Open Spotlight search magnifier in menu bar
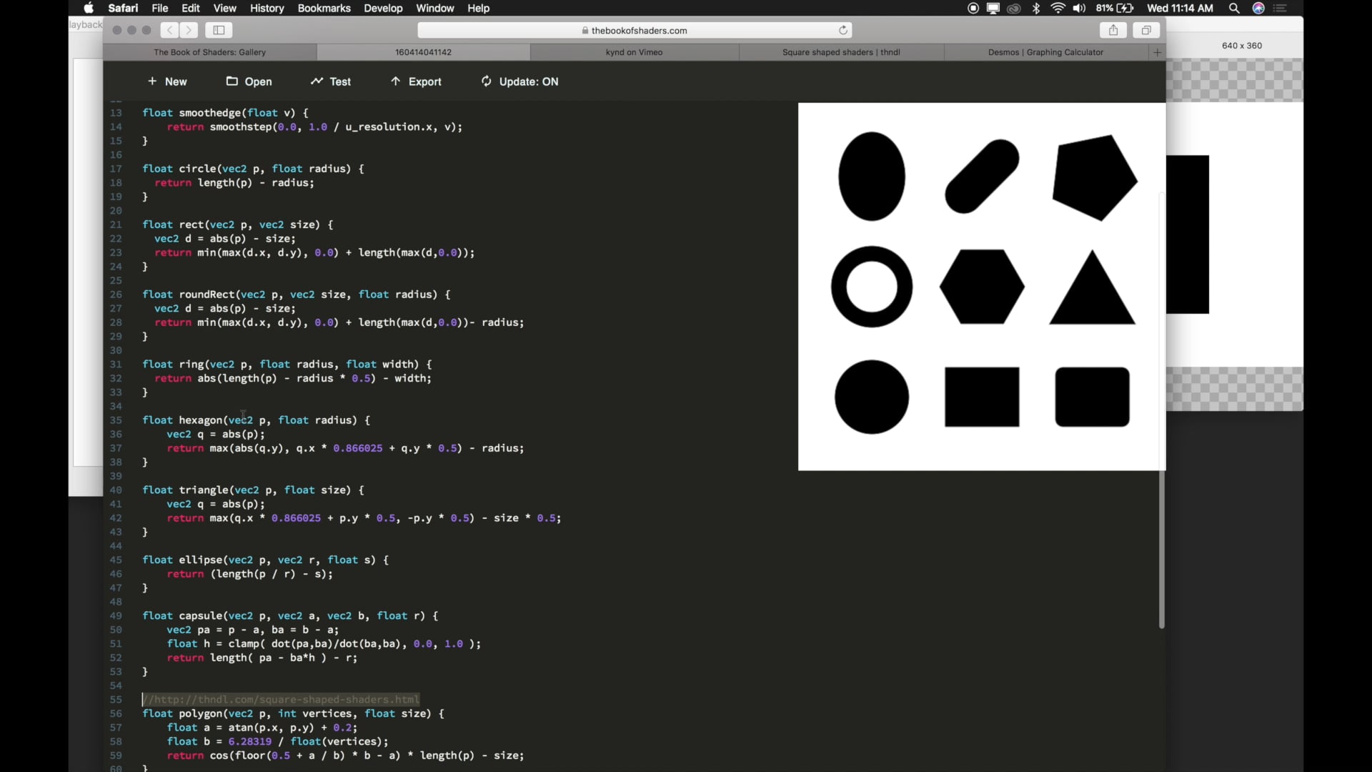1372x772 pixels. (x=1234, y=9)
